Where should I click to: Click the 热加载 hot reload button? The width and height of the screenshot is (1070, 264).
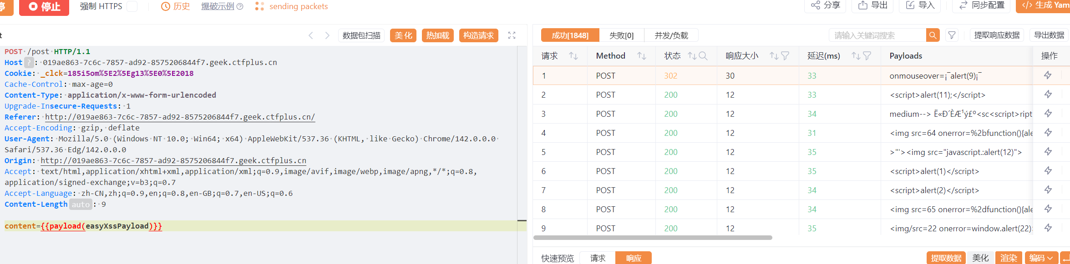438,35
